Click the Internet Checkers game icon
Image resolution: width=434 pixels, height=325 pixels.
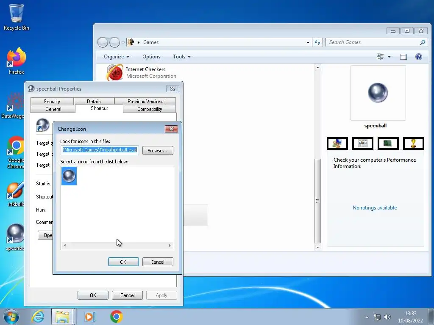pos(114,72)
